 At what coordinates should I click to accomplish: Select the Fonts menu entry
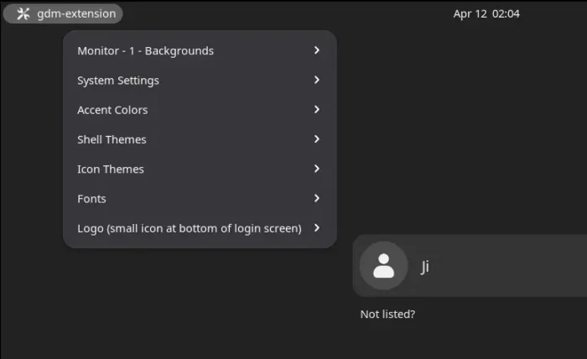(x=91, y=199)
